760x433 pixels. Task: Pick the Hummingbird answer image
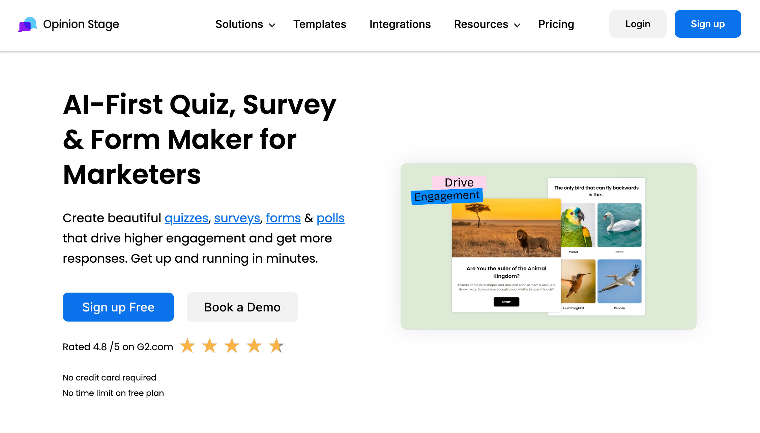pyautogui.click(x=578, y=281)
